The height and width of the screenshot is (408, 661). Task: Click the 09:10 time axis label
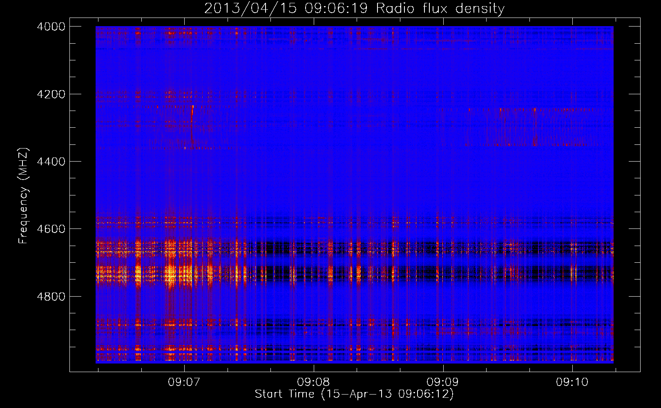click(x=572, y=382)
